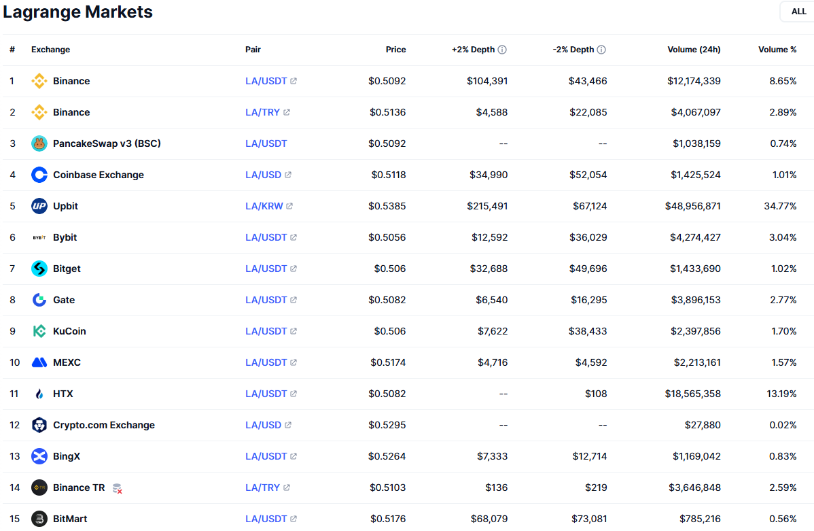This screenshot has width=814, height=531.
Task: Click the BingX logo icon
Action: pyautogui.click(x=39, y=456)
